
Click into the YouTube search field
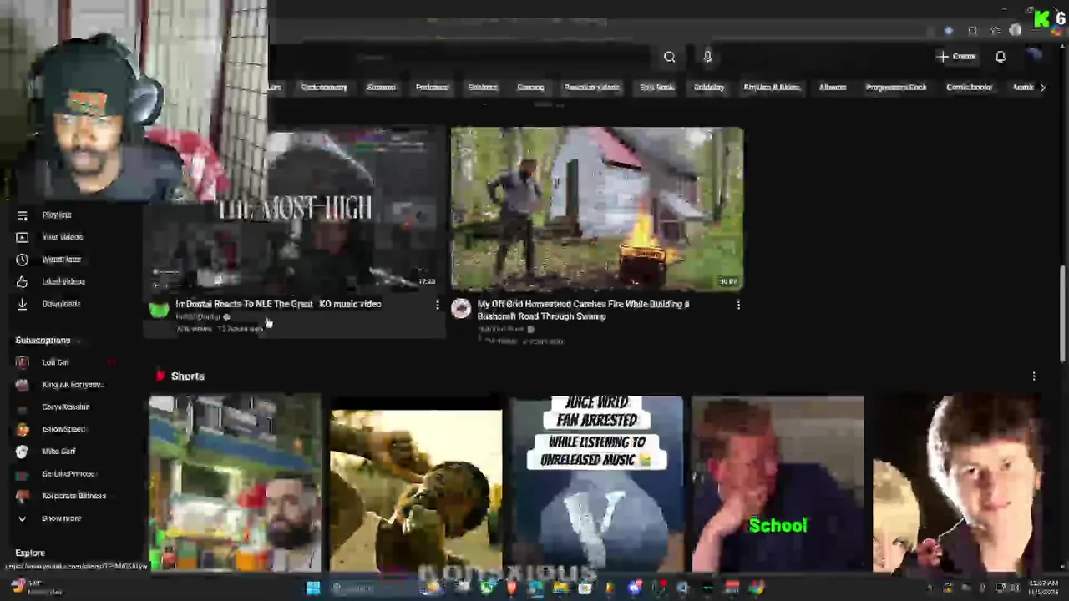(501, 57)
